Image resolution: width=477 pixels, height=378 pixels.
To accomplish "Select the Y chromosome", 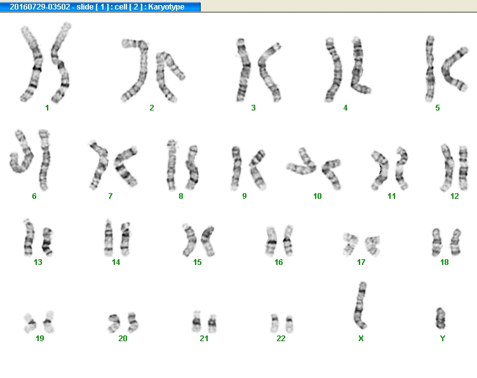I will click(441, 318).
